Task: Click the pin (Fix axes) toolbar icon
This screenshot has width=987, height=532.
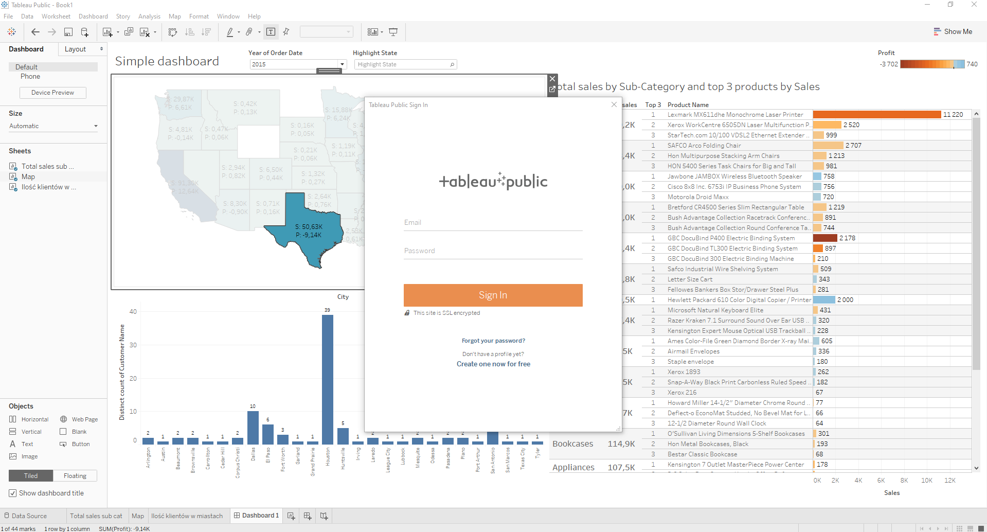Action: 286,32
